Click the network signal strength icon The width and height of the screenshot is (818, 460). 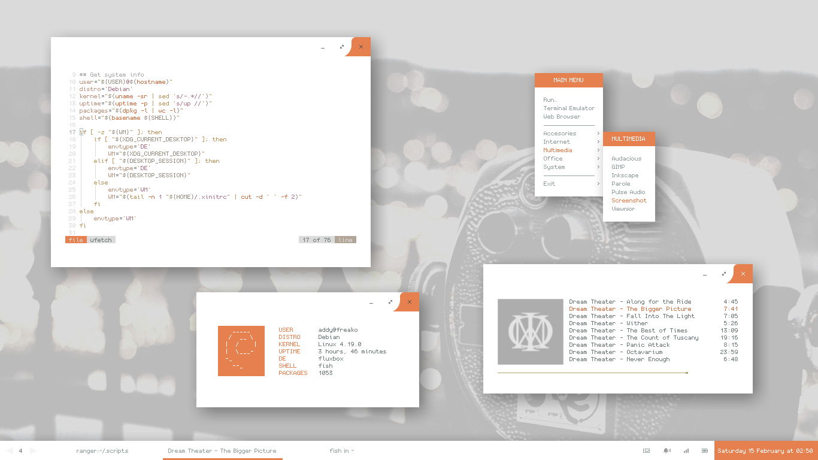click(686, 450)
